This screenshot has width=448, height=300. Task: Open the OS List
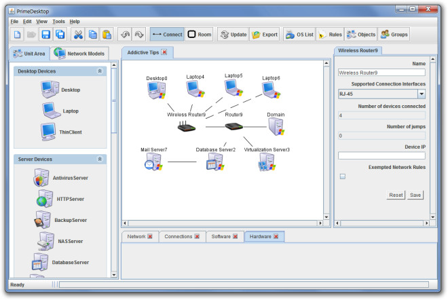(299, 35)
